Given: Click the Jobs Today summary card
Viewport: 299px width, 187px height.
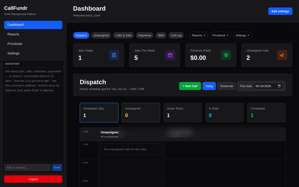Looking at the screenshot, I should tap(99, 55).
